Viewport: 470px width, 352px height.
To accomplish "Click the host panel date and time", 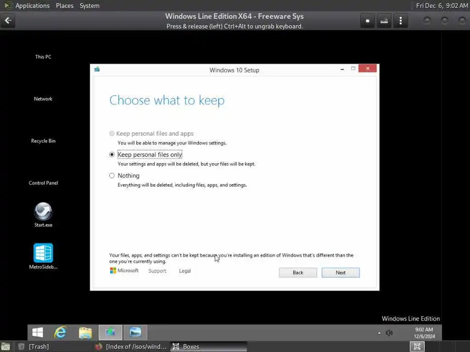I will (442, 5).
